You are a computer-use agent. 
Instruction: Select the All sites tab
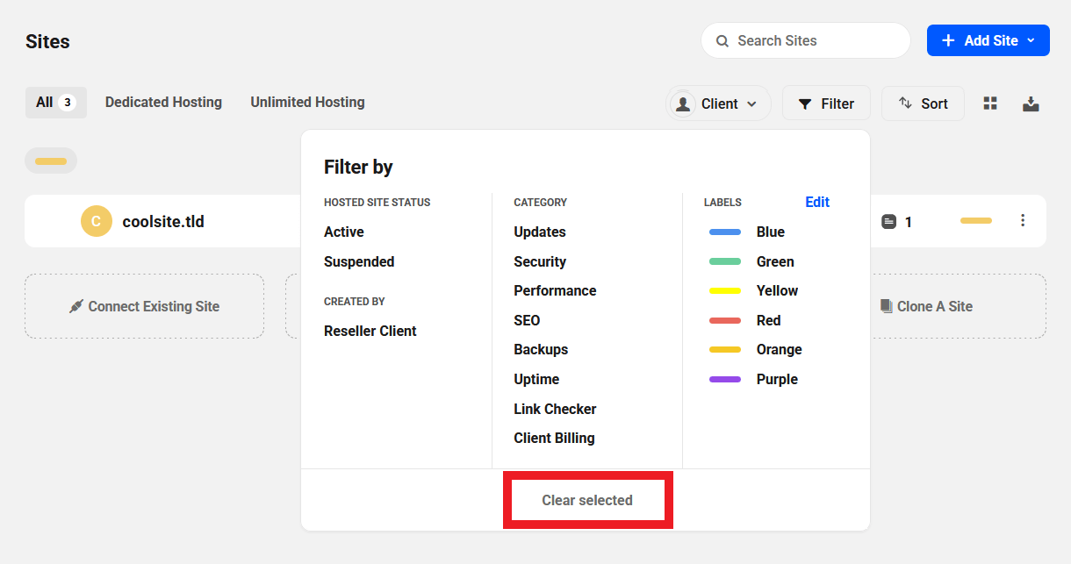pos(56,103)
